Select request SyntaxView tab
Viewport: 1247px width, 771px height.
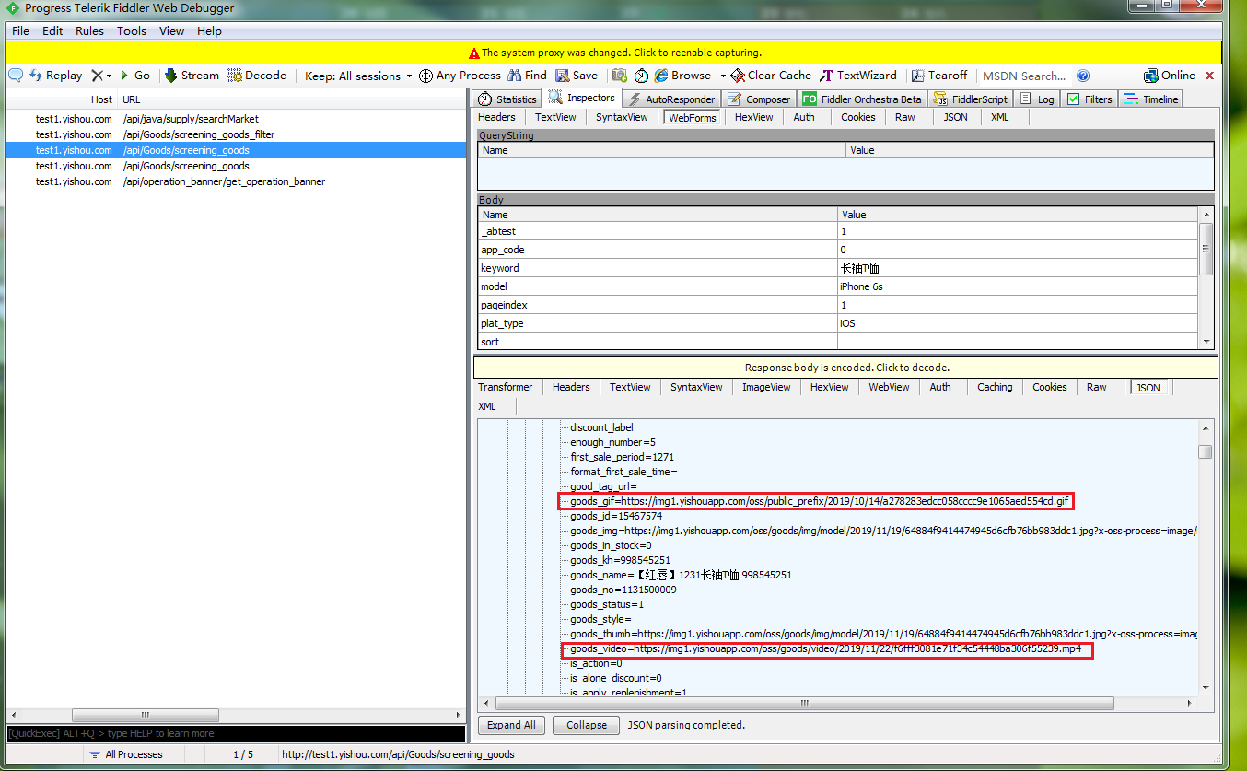coord(622,117)
